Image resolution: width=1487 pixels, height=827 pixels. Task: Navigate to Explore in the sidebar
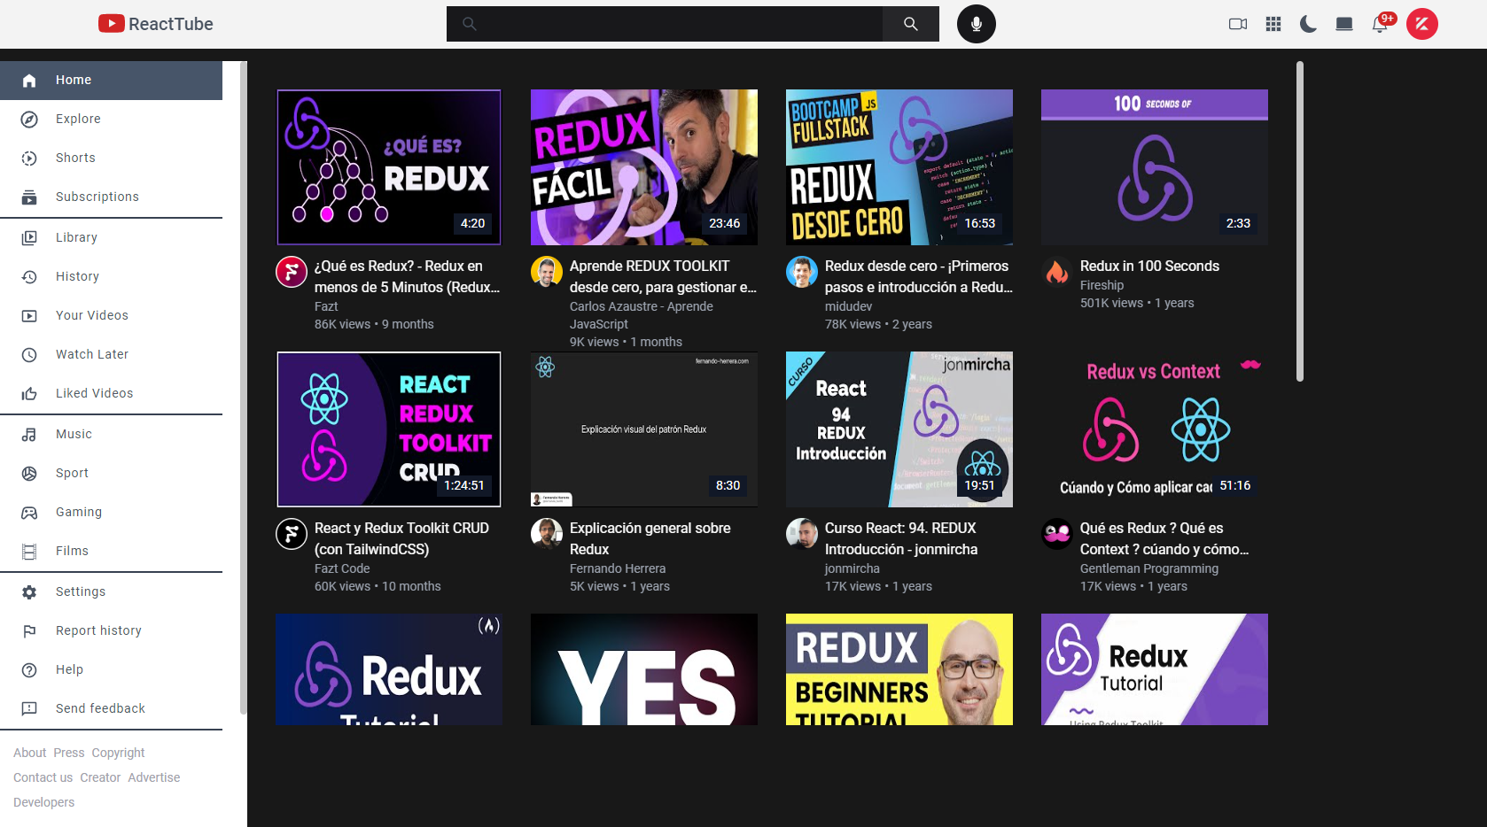click(77, 119)
